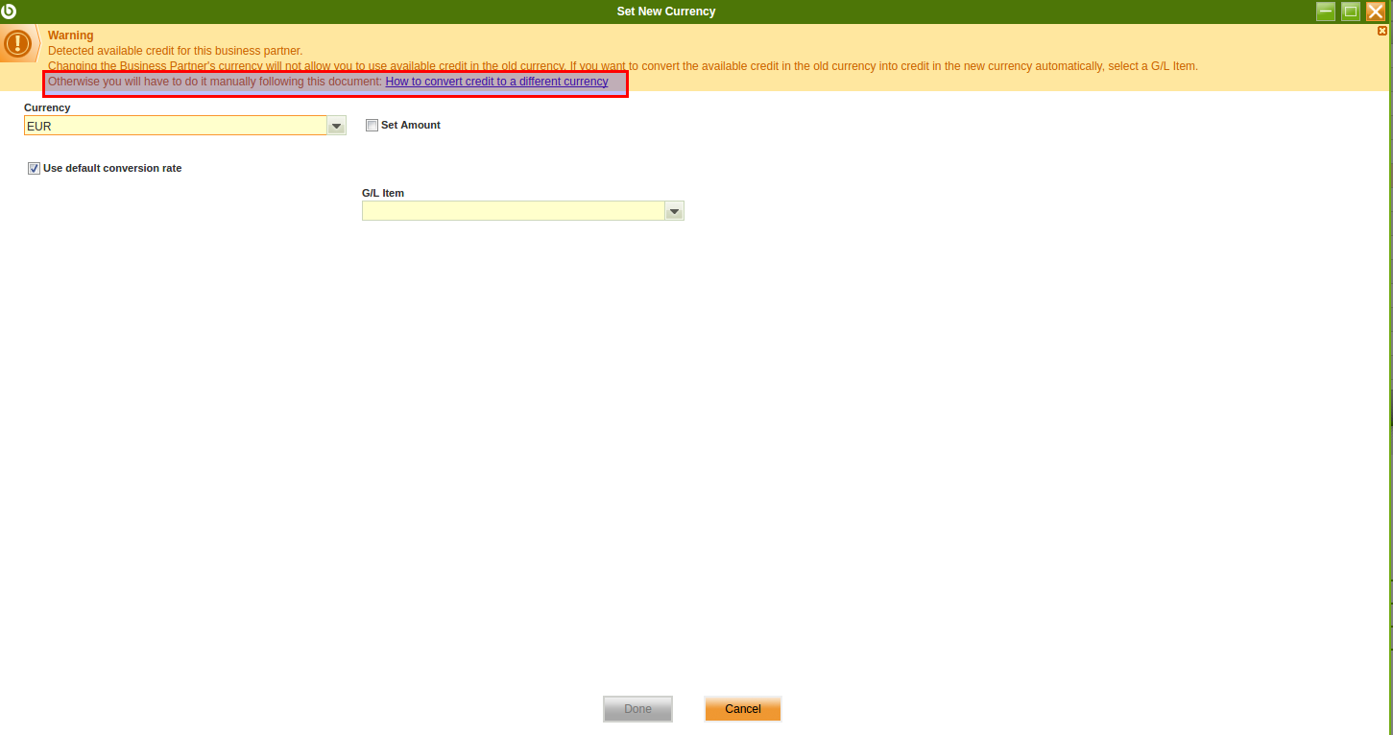Minimize the Set New Currency window
The width and height of the screenshot is (1393, 735).
[1326, 12]
